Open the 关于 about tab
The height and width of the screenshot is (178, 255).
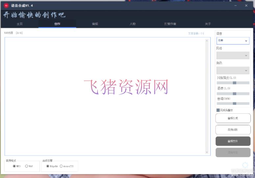click(x=208, y=24)
